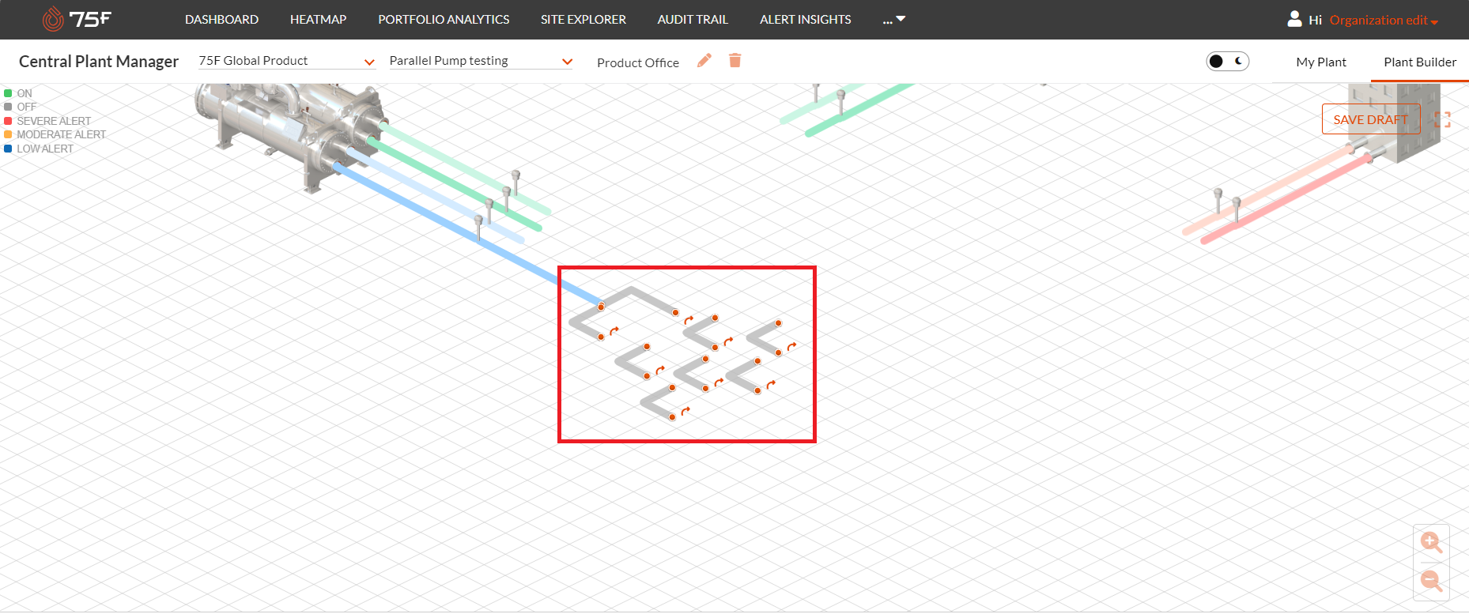Switch to the My Plant tab
The image size is (1469, 614).
1321,62
